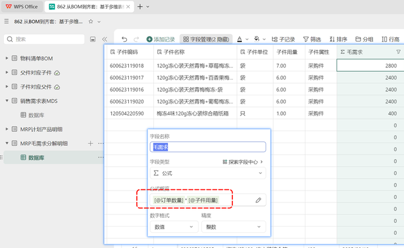Screen dimensions: 404x248
Task: Click the sidebar search field
Action: [x=44, y=39]
